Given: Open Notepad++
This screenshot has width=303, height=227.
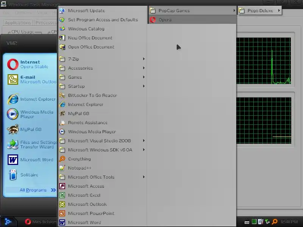Looking at the screenshot, I should click(x=102, y=168).
